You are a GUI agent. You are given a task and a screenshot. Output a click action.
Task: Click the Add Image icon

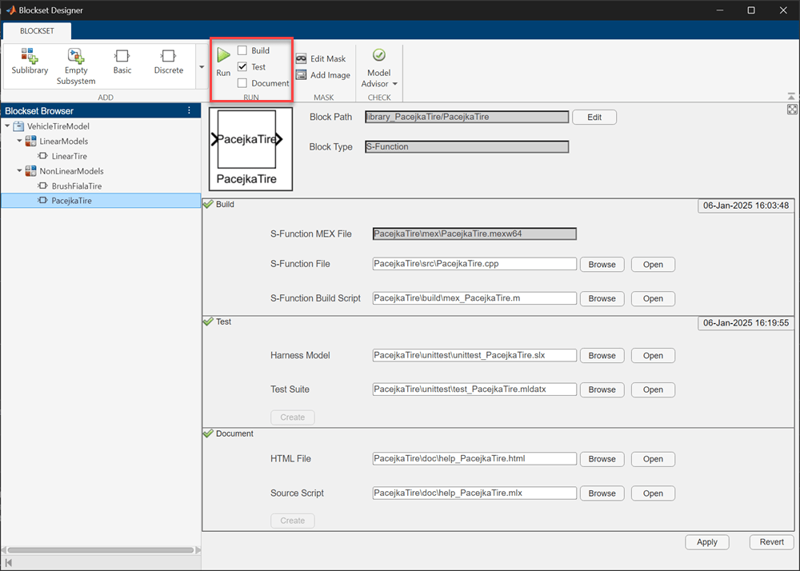(301, 75)
